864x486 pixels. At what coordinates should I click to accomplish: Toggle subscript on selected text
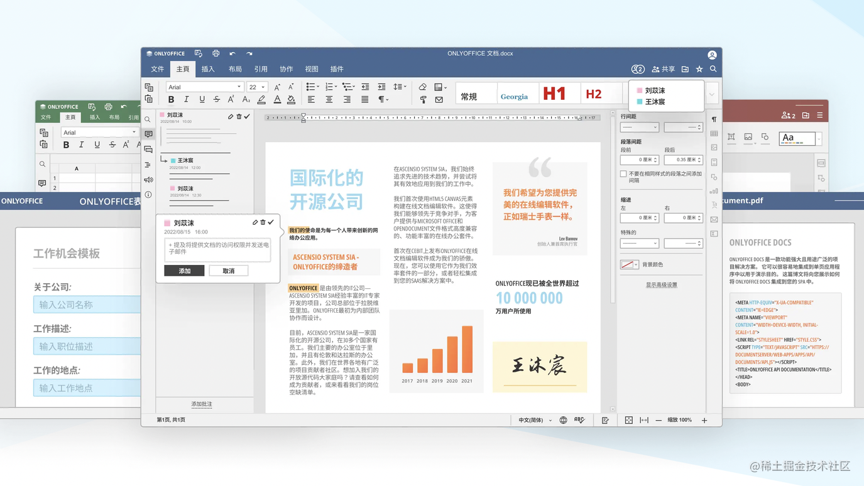click(x=246, y=100)
